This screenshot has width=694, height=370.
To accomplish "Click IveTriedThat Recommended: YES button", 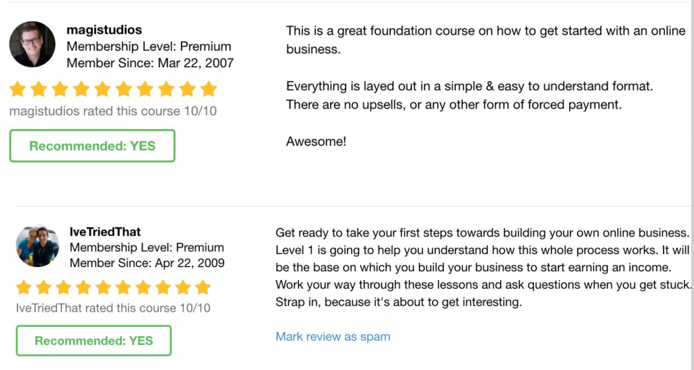I will [x=94, y=341].
